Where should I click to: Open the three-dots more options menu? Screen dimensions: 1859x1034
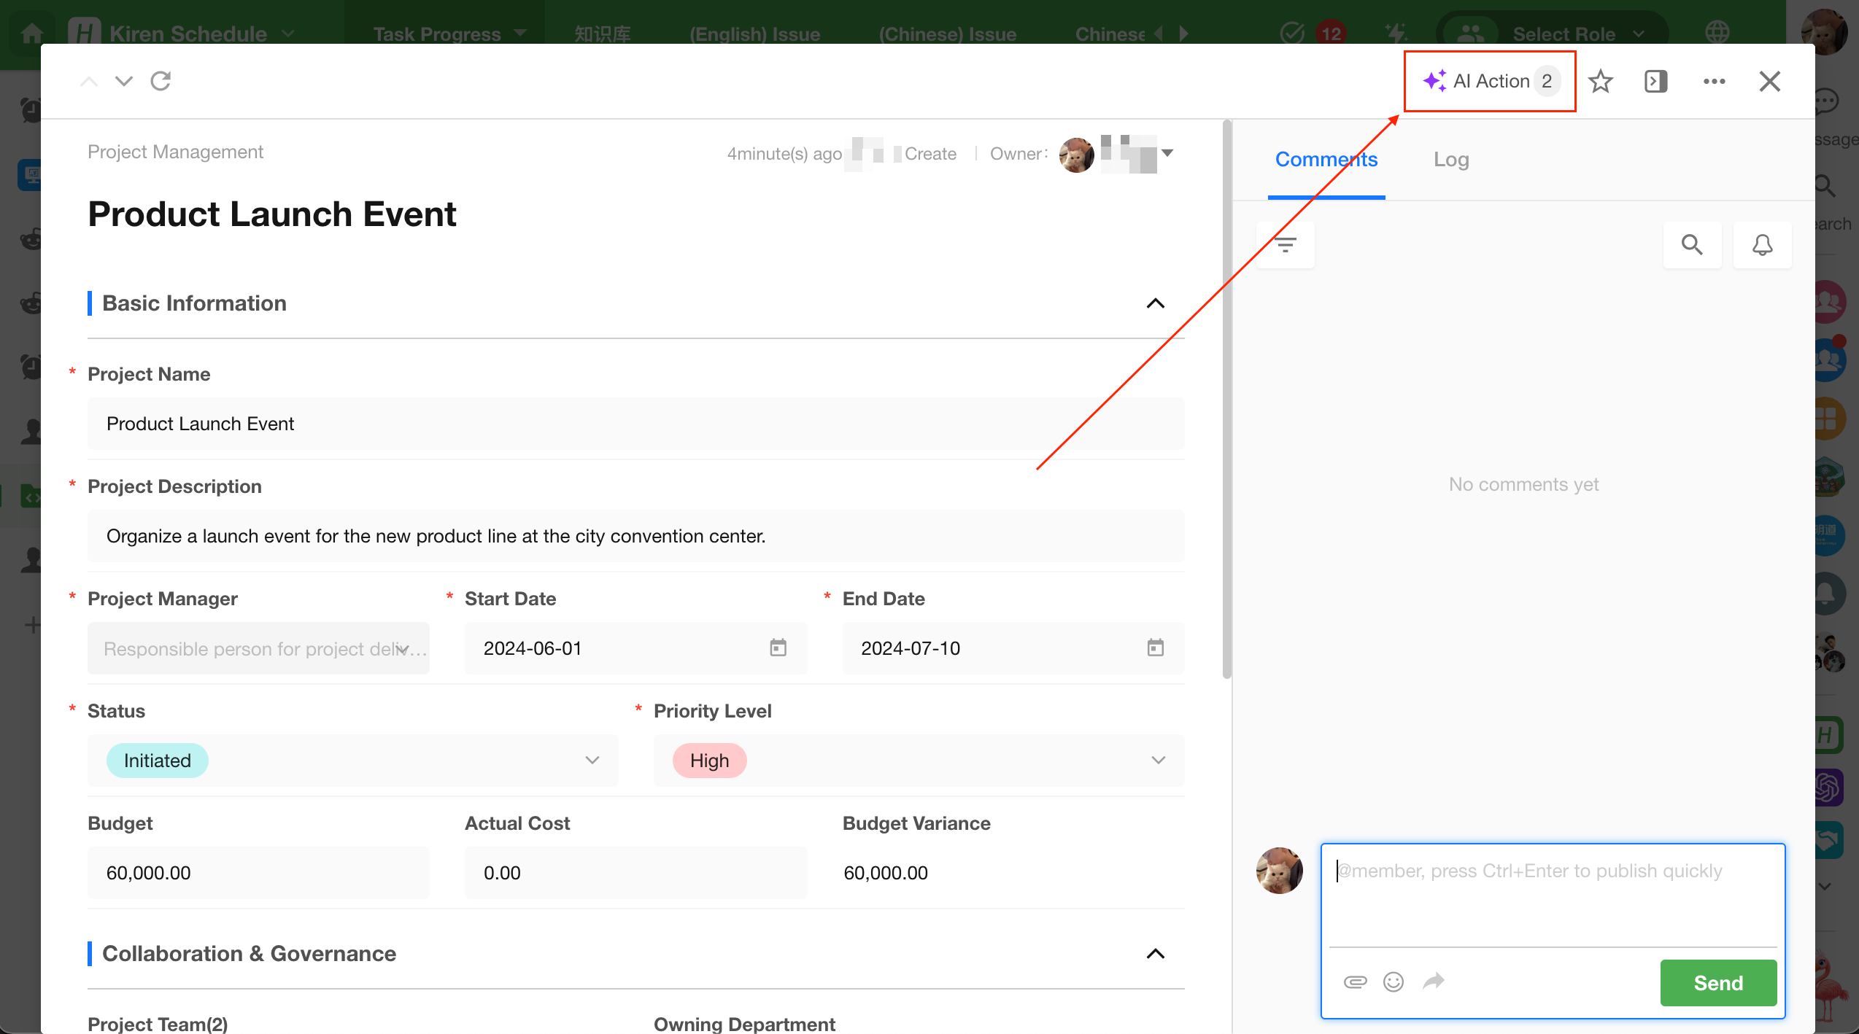click(1714, 81)
